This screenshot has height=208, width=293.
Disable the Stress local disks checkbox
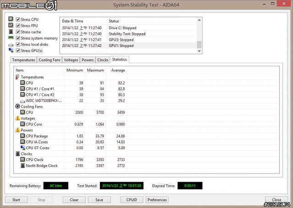tap(18, 44)
